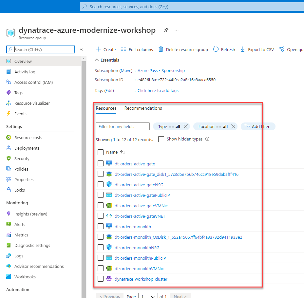Click the Add filter button
Image resolution: width=304 pixels, height=298 pixels.
coord(258,126)
